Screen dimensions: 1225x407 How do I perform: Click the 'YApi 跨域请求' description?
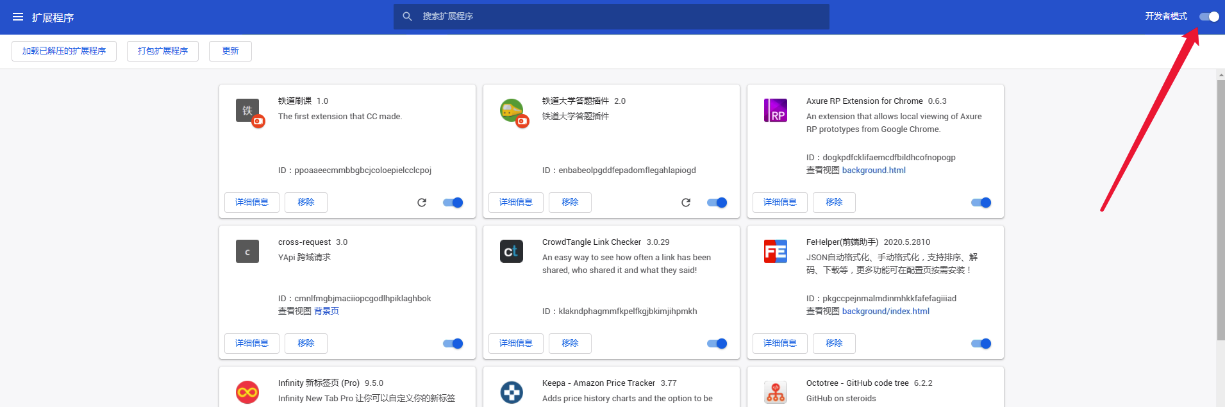tap(304, 258)
